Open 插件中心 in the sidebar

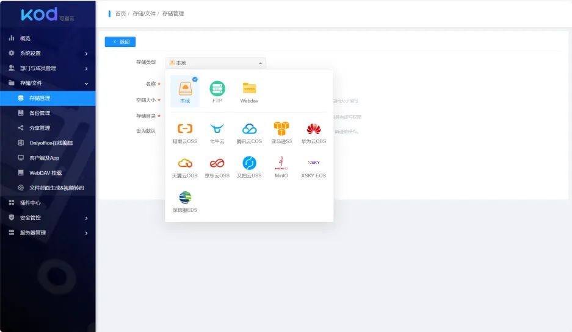point(48,203)
